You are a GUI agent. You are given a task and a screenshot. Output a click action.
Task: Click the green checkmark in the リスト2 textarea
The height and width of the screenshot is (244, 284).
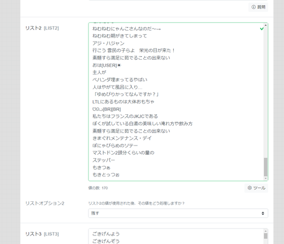point(262,28)
